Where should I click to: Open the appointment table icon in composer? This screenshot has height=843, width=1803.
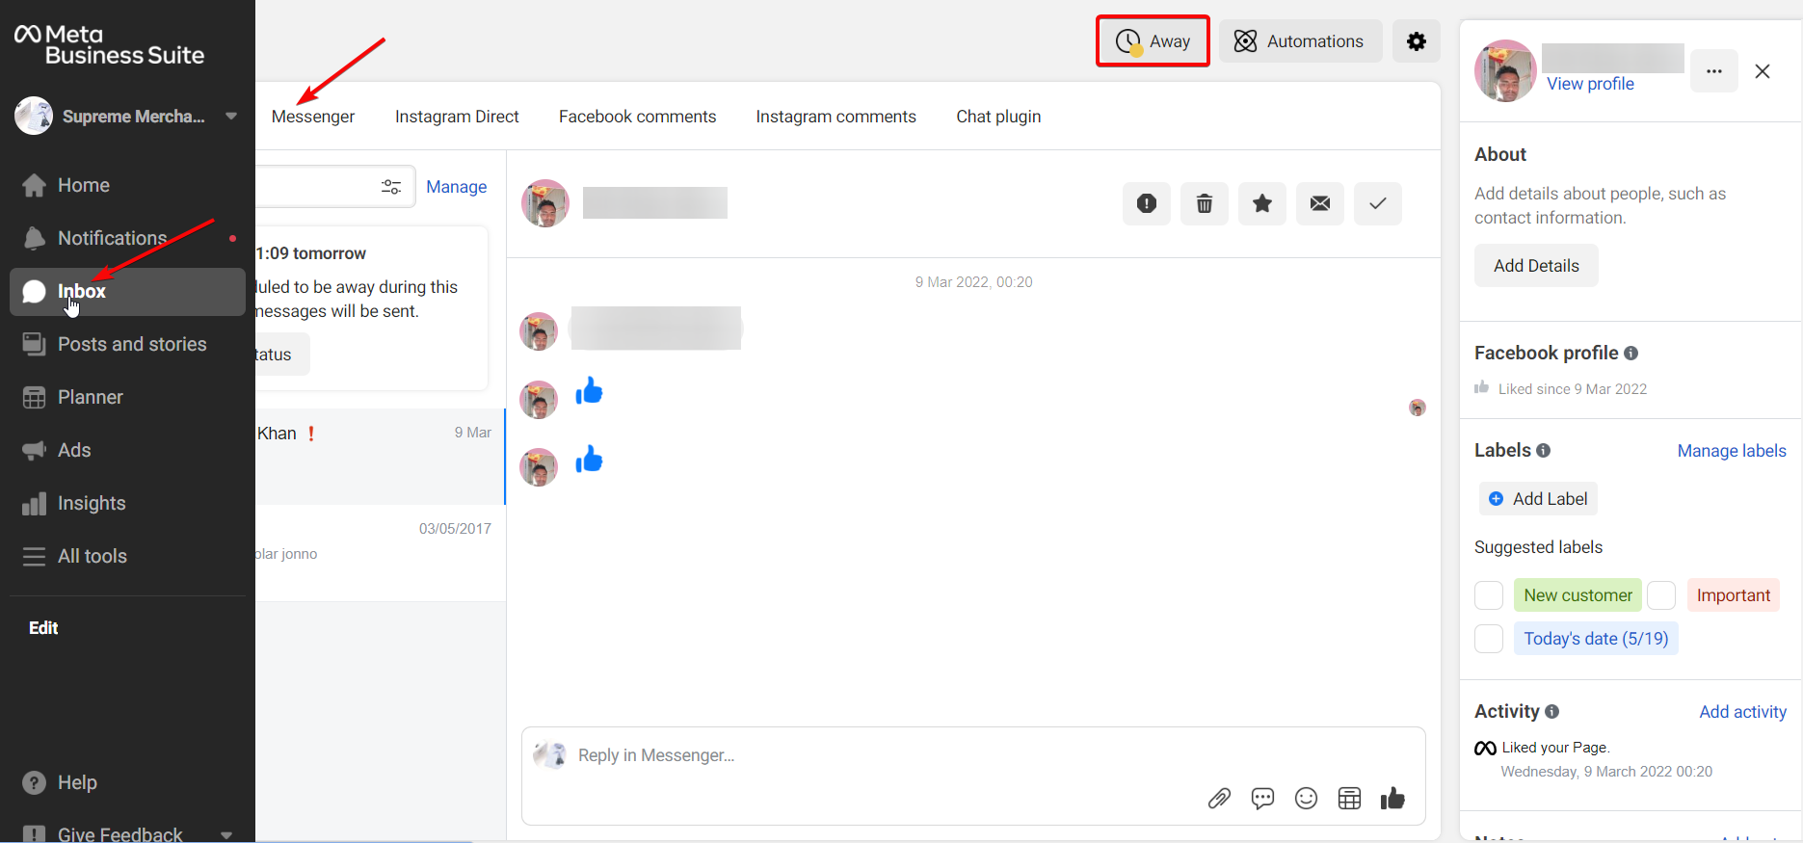1349,799
